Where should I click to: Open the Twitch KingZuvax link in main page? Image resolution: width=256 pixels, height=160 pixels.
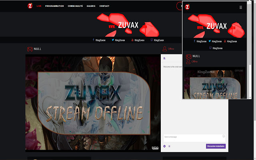(x=158, y=40)
